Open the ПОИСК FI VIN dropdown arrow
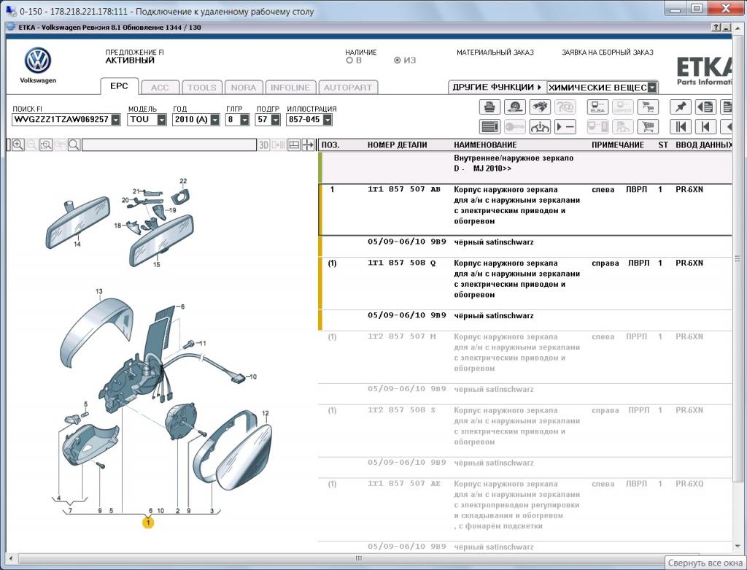Screen dimensions: 747x570 pyautogui.click(x=116, y=120)
